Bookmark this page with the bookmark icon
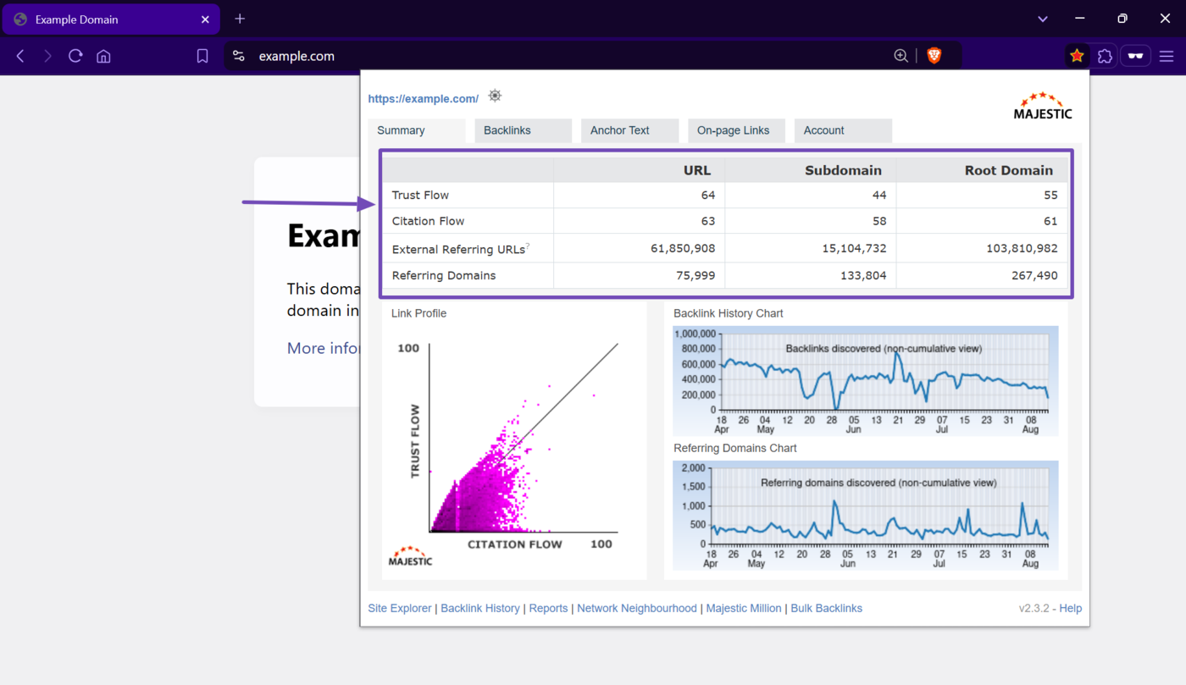The height and width of the screenshot is (685, 1186). click(x=202, y=56)
